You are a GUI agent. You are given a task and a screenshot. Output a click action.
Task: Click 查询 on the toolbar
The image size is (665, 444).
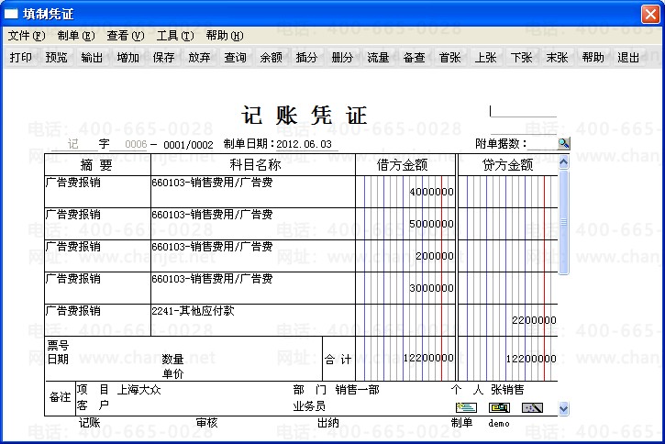(x=236, y=57)
